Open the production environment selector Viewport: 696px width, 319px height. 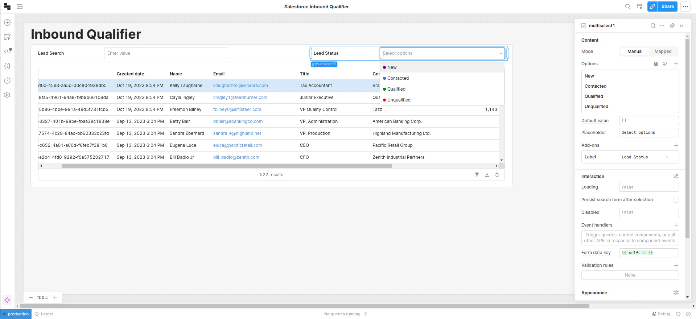(16, 314)
